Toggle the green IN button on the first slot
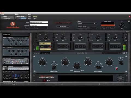This screenshot has height=98, width=131. pos(42,47)
